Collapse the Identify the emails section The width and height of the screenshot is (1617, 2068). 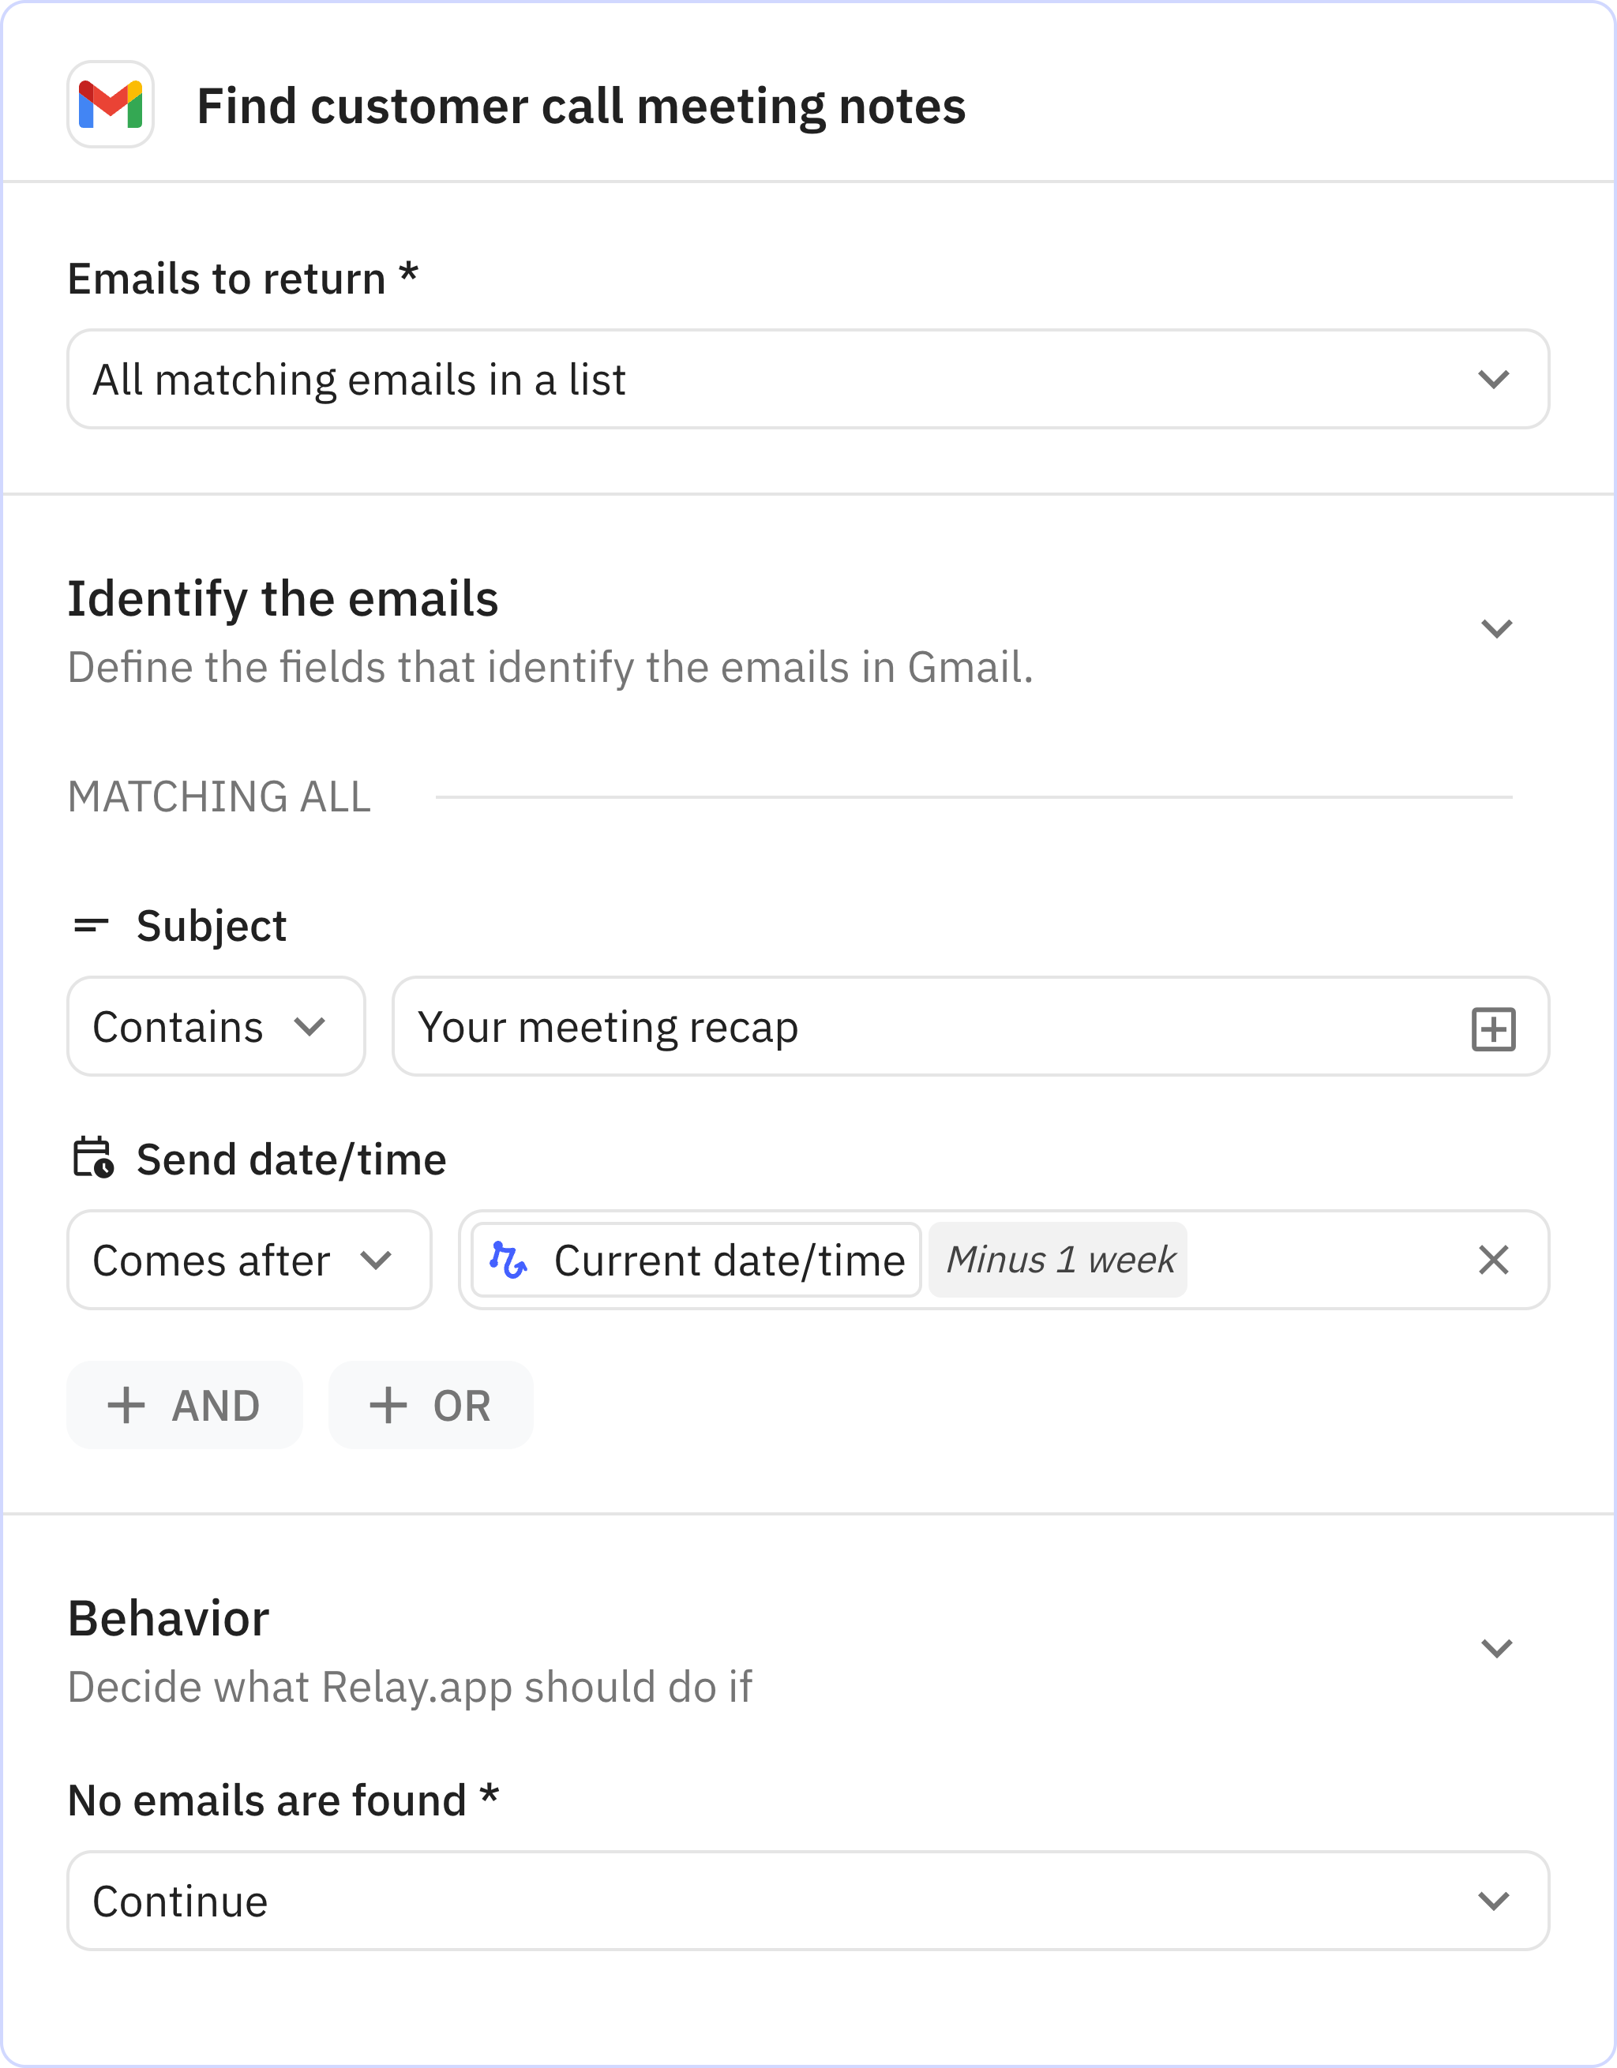tap(1495, 629)
